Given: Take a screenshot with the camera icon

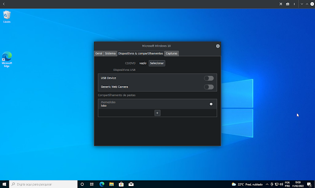Looking at the screenshot, I should (287, 4).
